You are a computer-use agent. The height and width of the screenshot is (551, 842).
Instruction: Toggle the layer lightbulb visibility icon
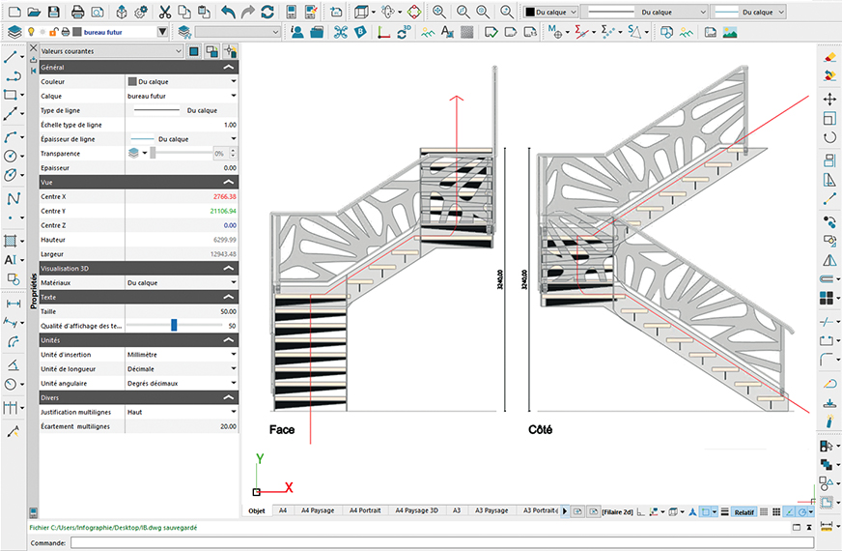click(x=30, y=32)
